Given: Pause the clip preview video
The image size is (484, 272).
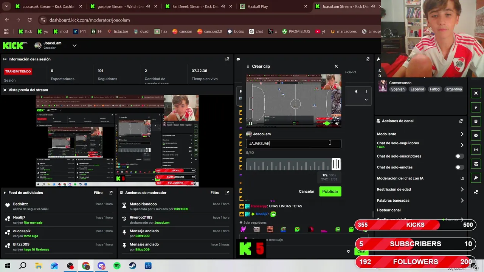Looking at the screenshot, I should (250, 123).
